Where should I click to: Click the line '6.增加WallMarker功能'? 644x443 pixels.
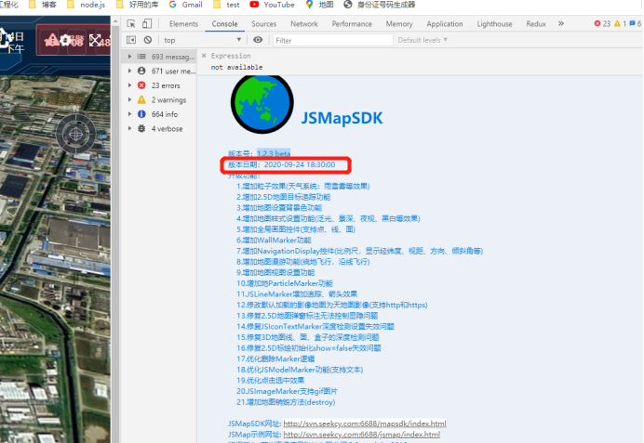tap(274, 240)
